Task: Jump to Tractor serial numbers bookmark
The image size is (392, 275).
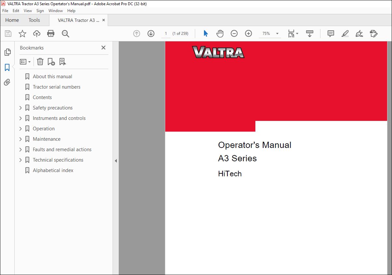Action: tap(57, 87)
